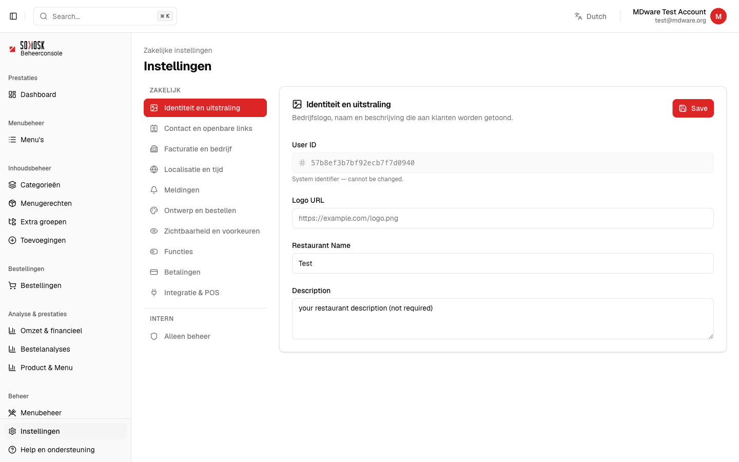
Task: Click the Product & Menu chart icon
Action: [x=12, y=368]
